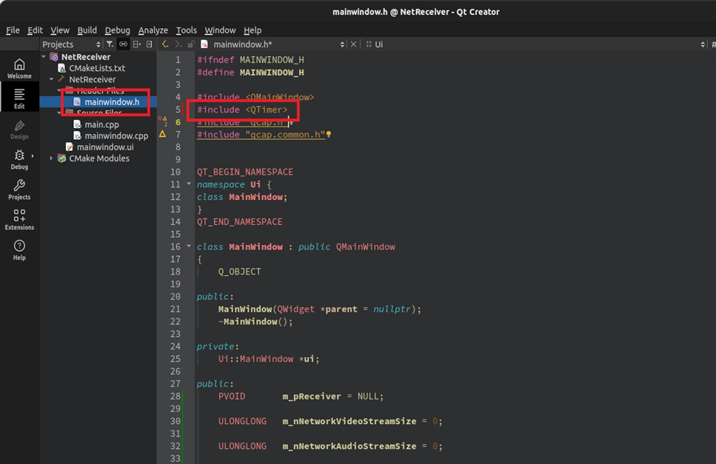
Task: Place cursor on #include <QTimer> line
Action: (242, 110)
